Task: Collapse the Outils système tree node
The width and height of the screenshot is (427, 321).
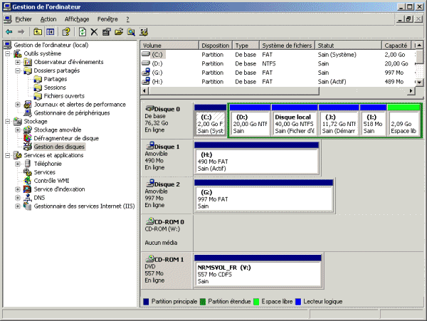Action: click(8, 53)
